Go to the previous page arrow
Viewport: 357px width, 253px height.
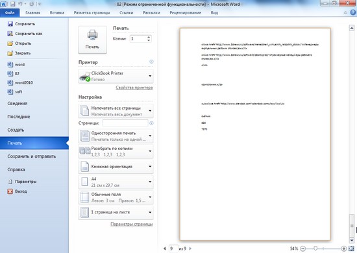tap(165, 248)
